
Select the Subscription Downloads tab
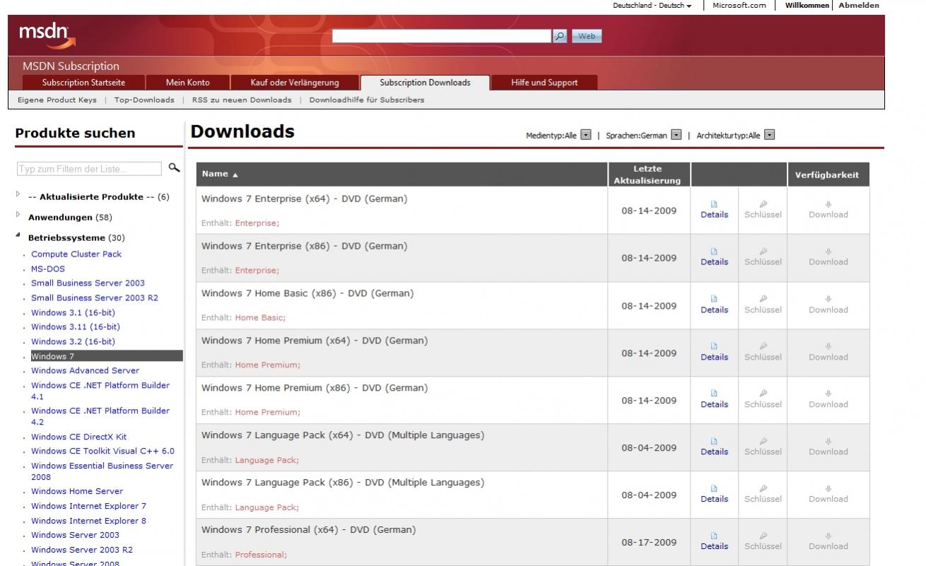point(425,83)
